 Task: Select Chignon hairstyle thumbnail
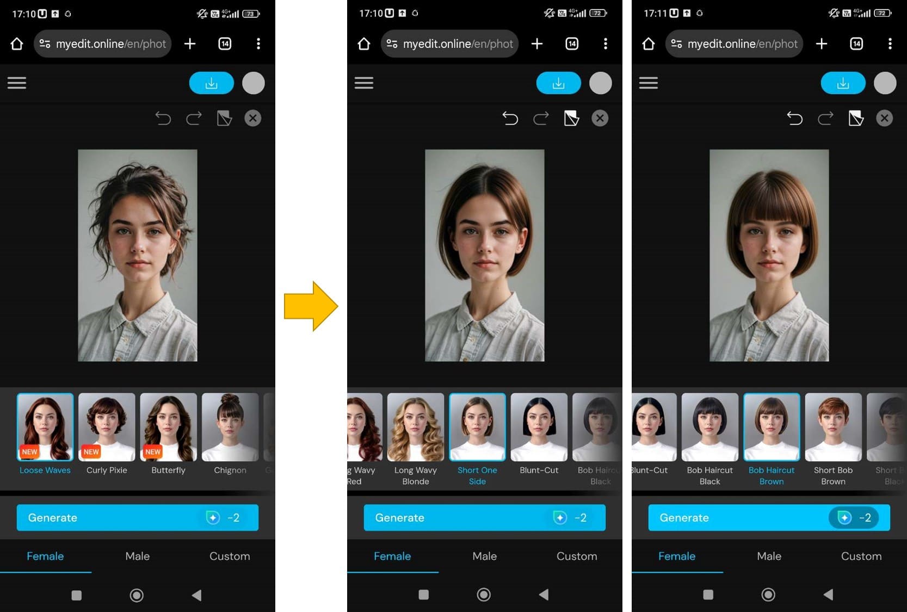pyautogui.click(x=230, y=427)
